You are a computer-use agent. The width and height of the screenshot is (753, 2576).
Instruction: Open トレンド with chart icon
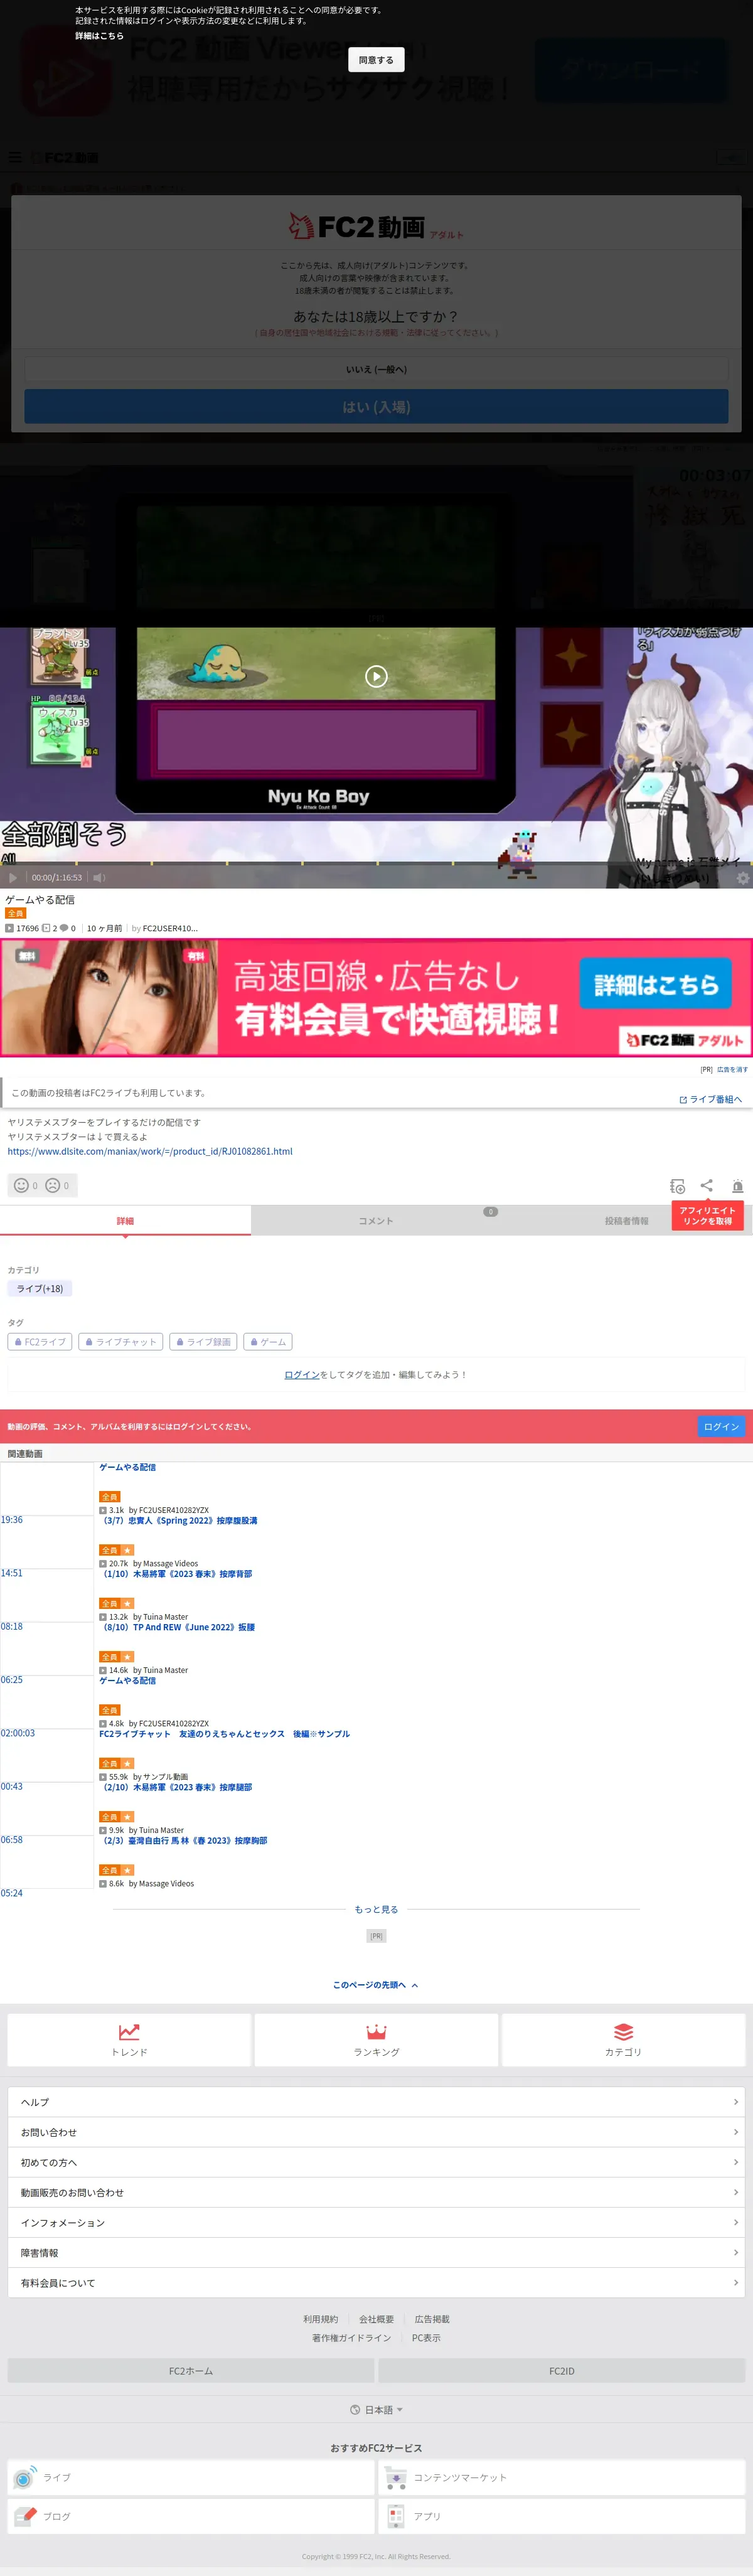[129, 2039]
